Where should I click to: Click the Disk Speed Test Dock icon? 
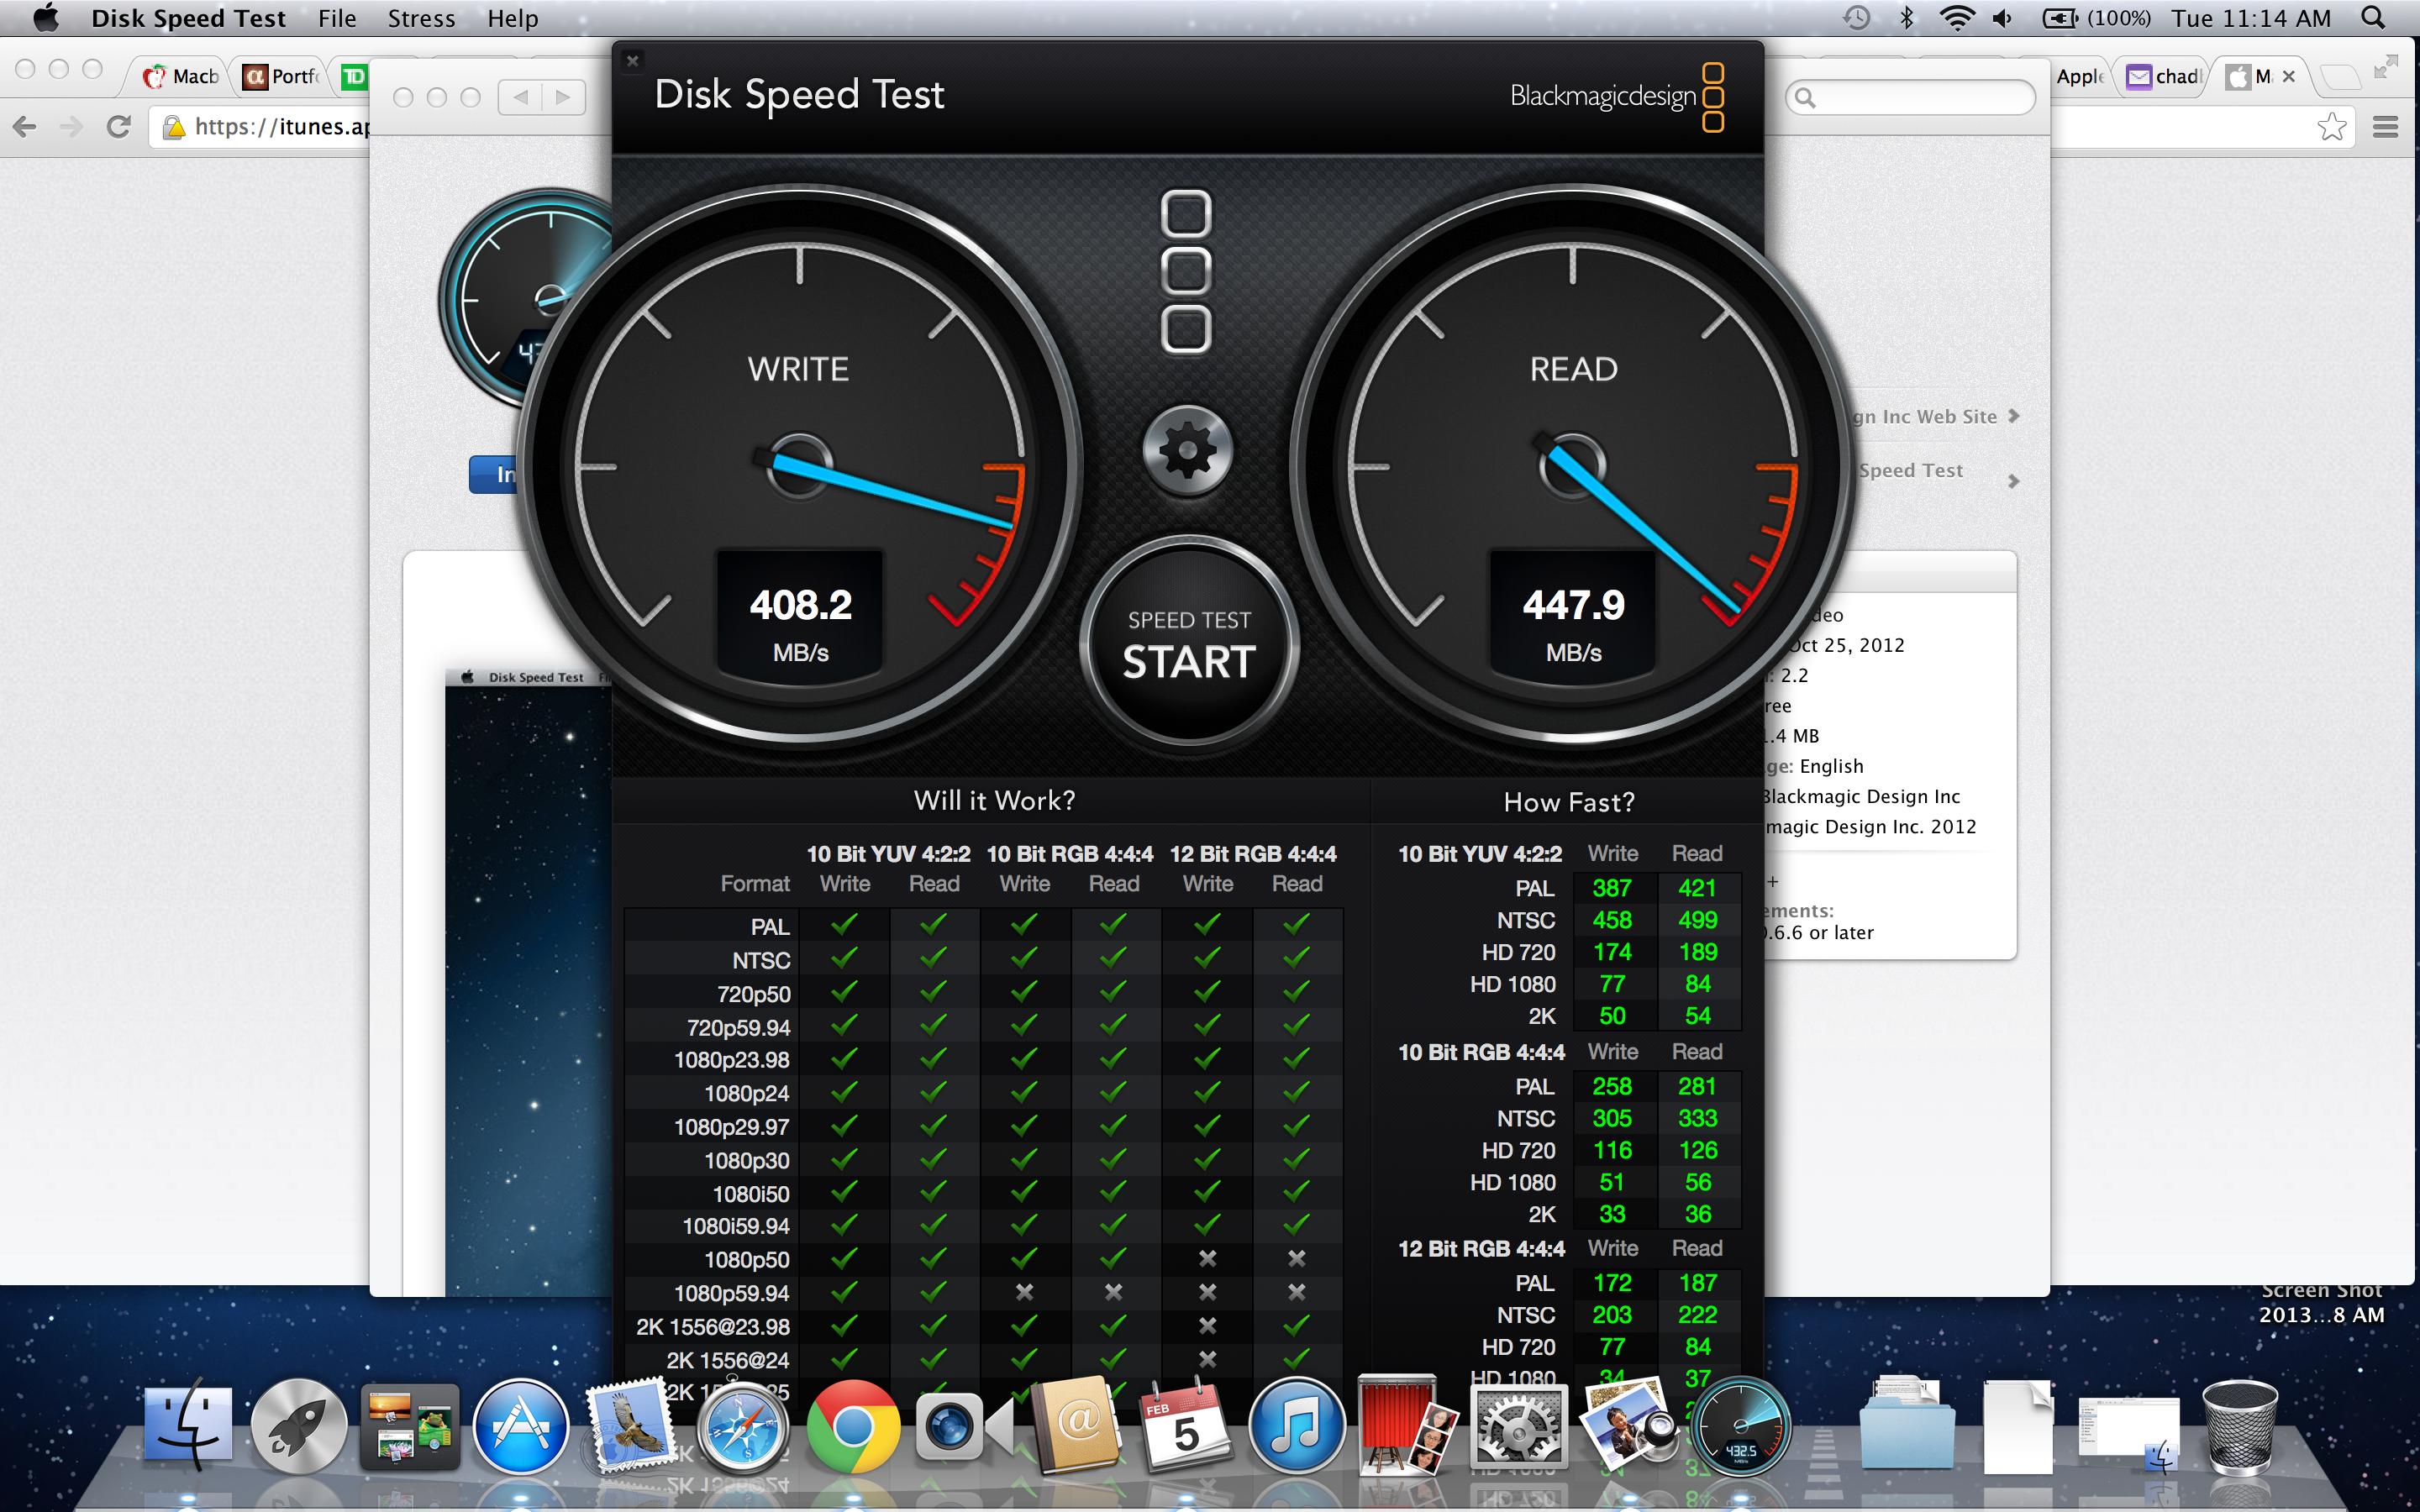pos(1740,1427)
